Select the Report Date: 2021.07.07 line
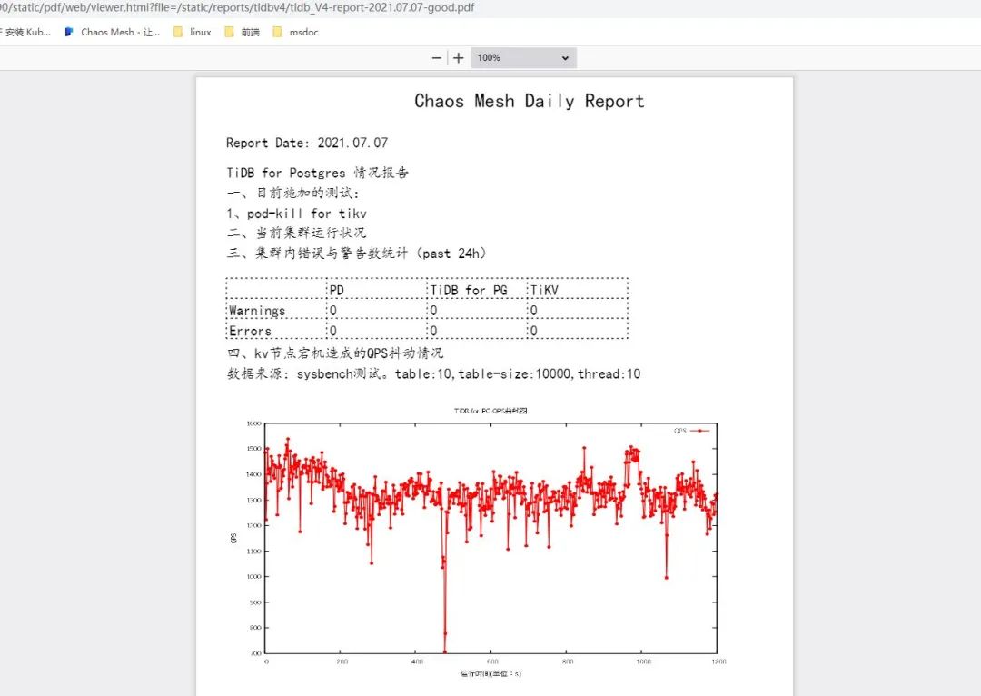 tap(307, 143)
